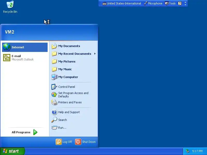Screen dimensions: 207x155
Task: Open Control Panel icon
Action: pyautogui.click(x=54, y=87)
